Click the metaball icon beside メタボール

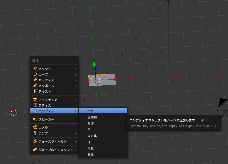(35, 86)
